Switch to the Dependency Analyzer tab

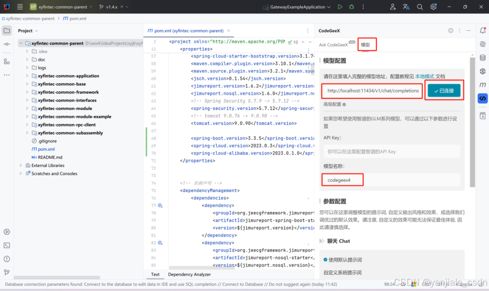pos(189,274)
